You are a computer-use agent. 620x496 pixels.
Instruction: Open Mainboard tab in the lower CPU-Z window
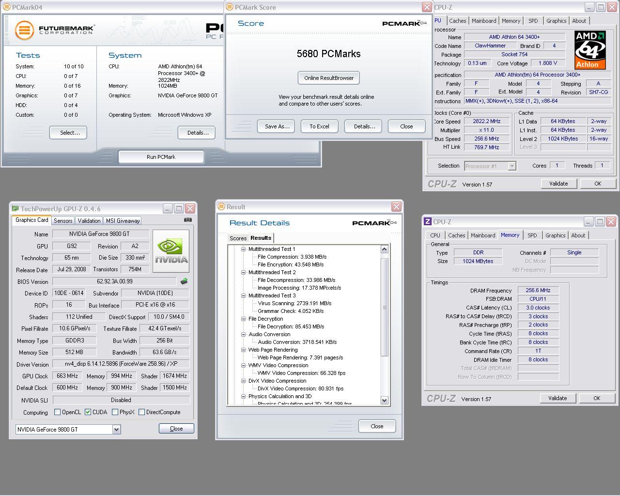pos(483,235)
